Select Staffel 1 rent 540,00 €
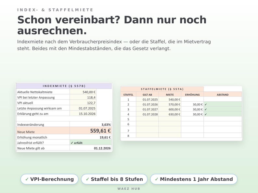Screen dimensions: 258x193 [170, 99]
